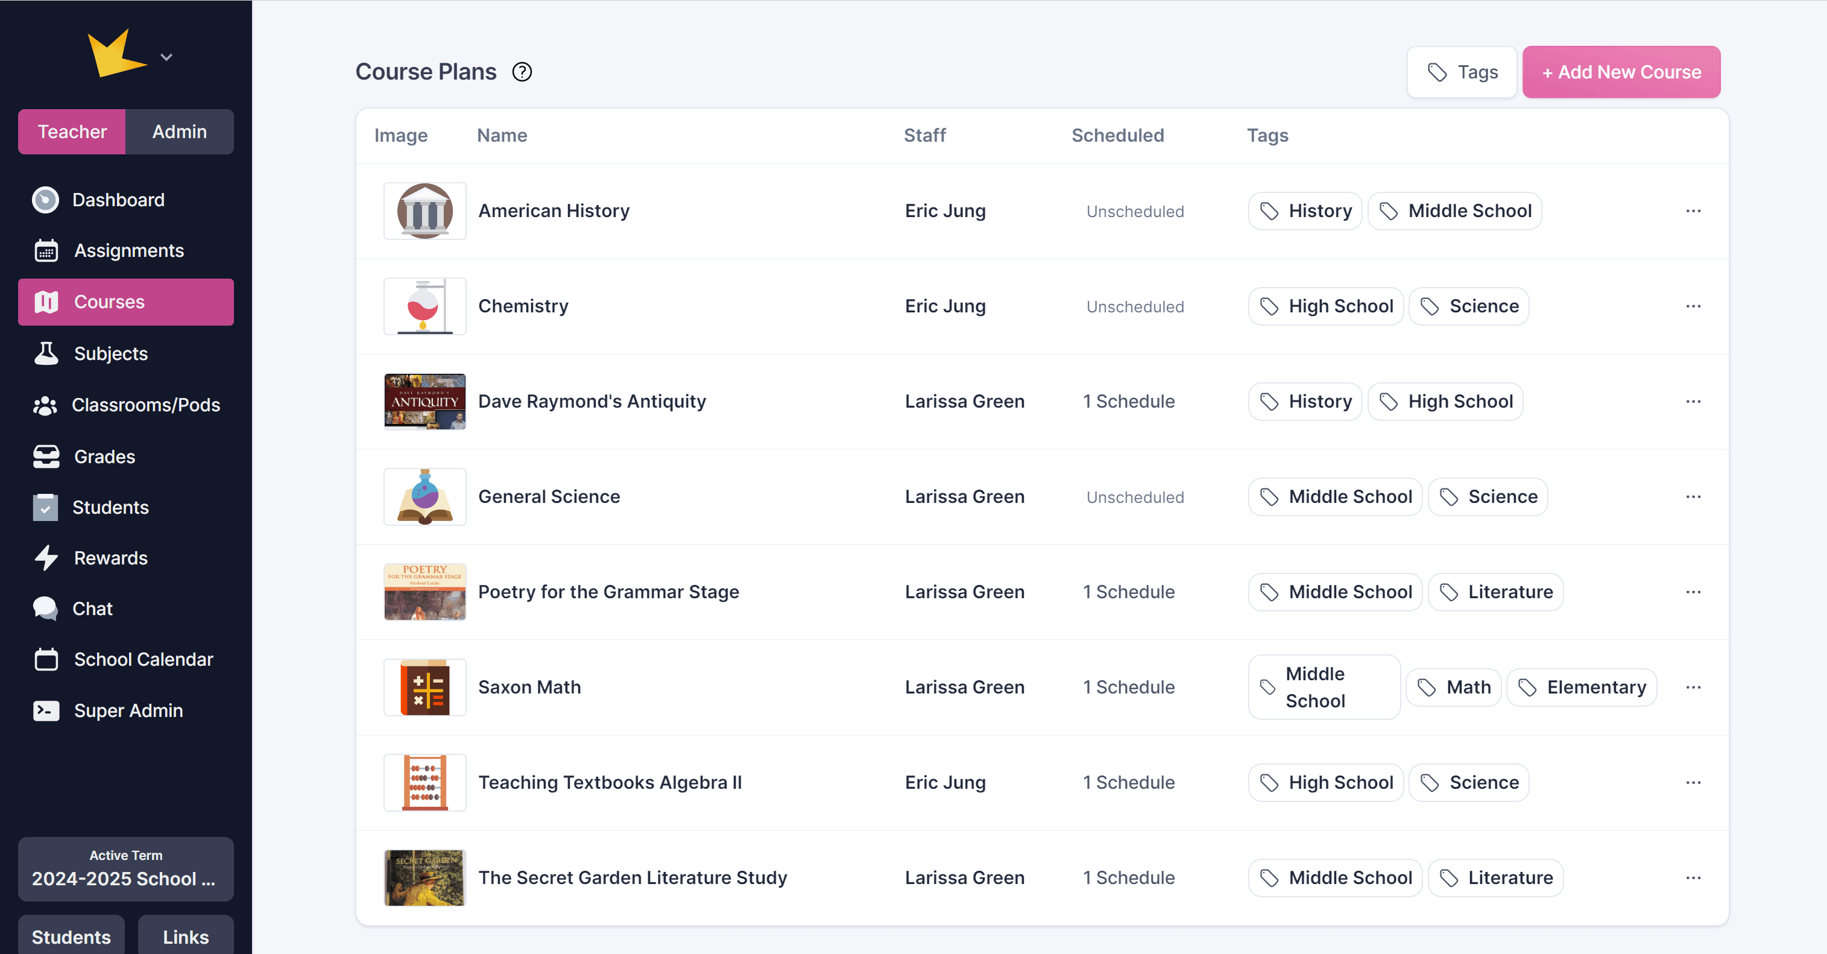Click the Super Admin terminal icon

(46, 711)
